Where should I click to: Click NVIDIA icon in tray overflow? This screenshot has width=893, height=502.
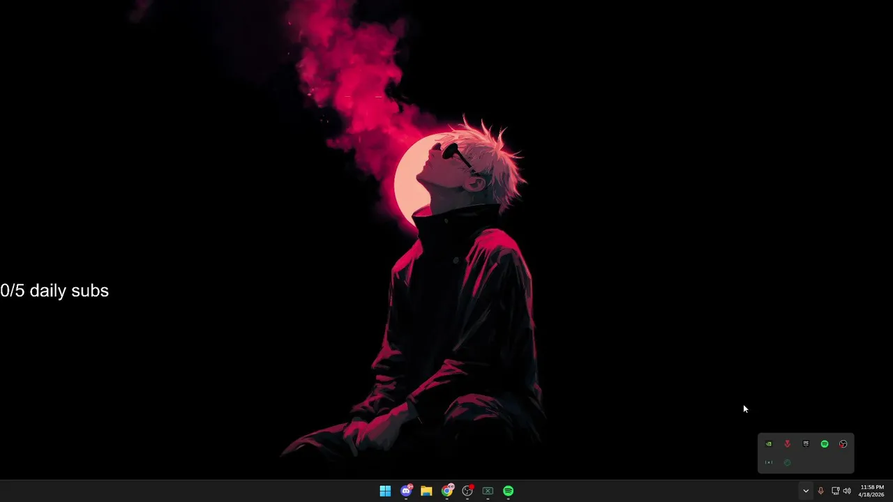[x=769, y=444]
